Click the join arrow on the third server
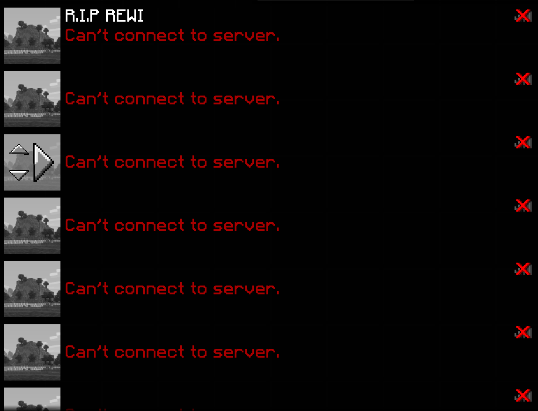Viewport: 538px width, 411px height. (43, 162)
